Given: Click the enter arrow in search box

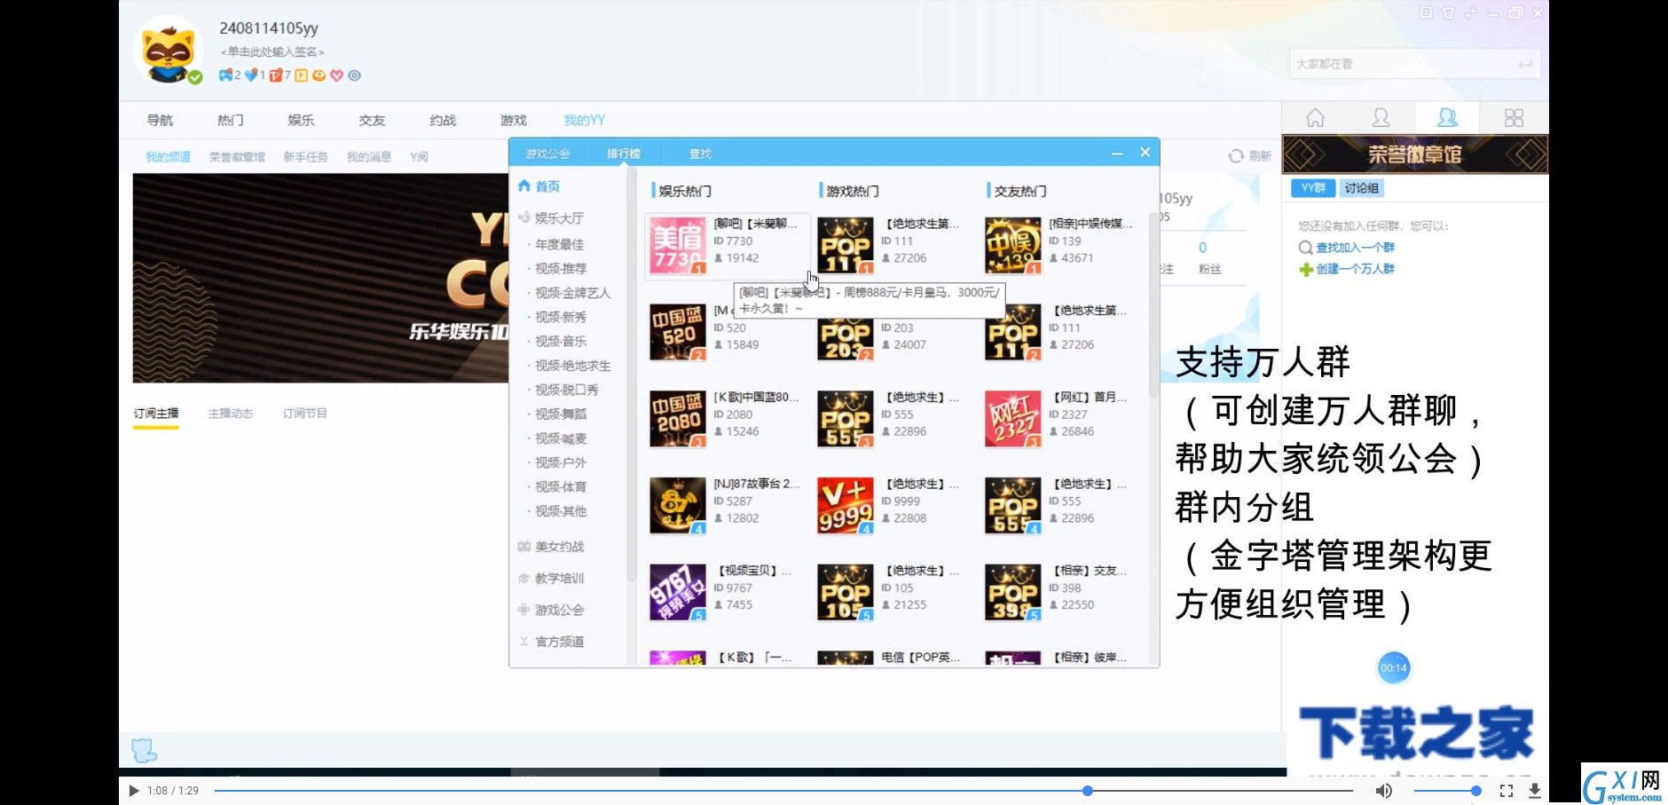Looking at the screenshot, I should pyautogui.click(x=1524, y=64).
